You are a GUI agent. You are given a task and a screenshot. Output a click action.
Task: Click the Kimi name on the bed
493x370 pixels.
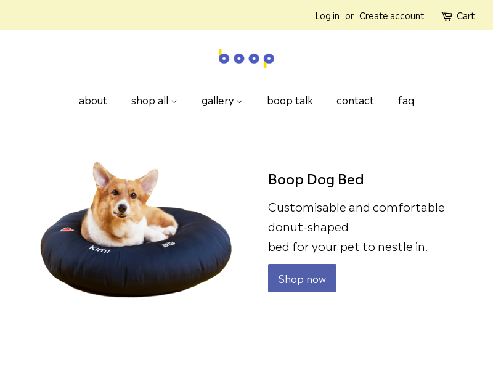(99, 250)
